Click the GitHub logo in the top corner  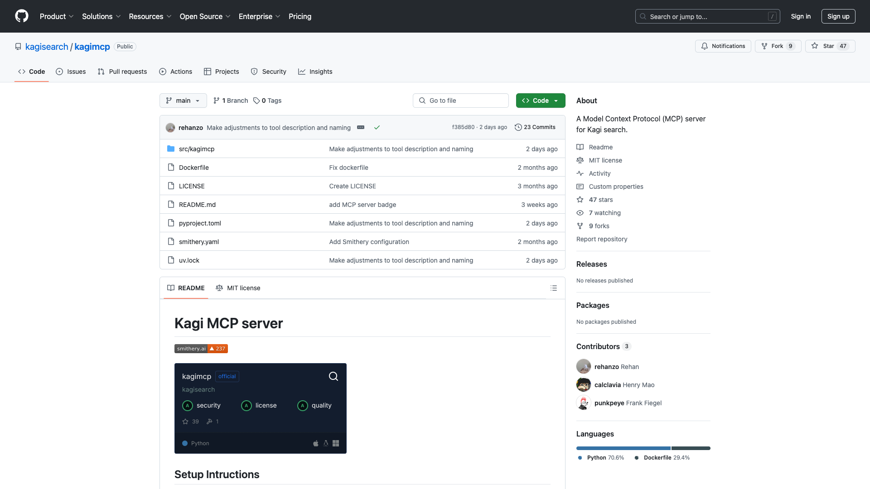22,16
